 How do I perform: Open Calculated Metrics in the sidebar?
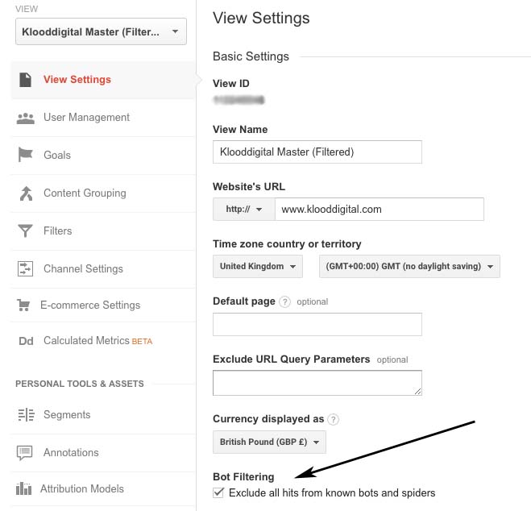pyautogui.click(x=86, y=341)
